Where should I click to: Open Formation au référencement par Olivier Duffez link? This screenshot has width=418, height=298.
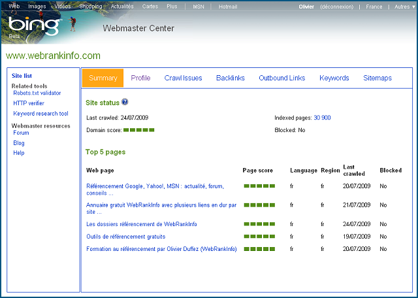161,249
